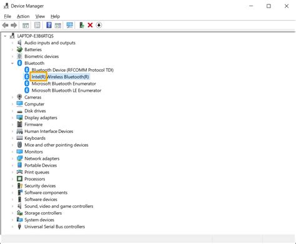Collapse the LAPTOP-E3B6RTQS root node
Viewport: 296px width, 244px height.
click(5, 36)
